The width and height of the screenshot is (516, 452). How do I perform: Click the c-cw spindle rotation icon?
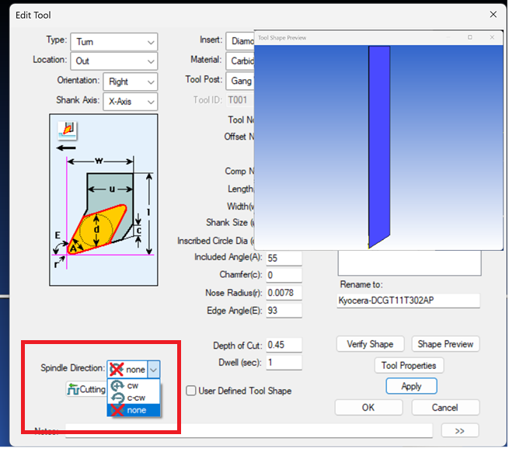(x=117, y=398)
